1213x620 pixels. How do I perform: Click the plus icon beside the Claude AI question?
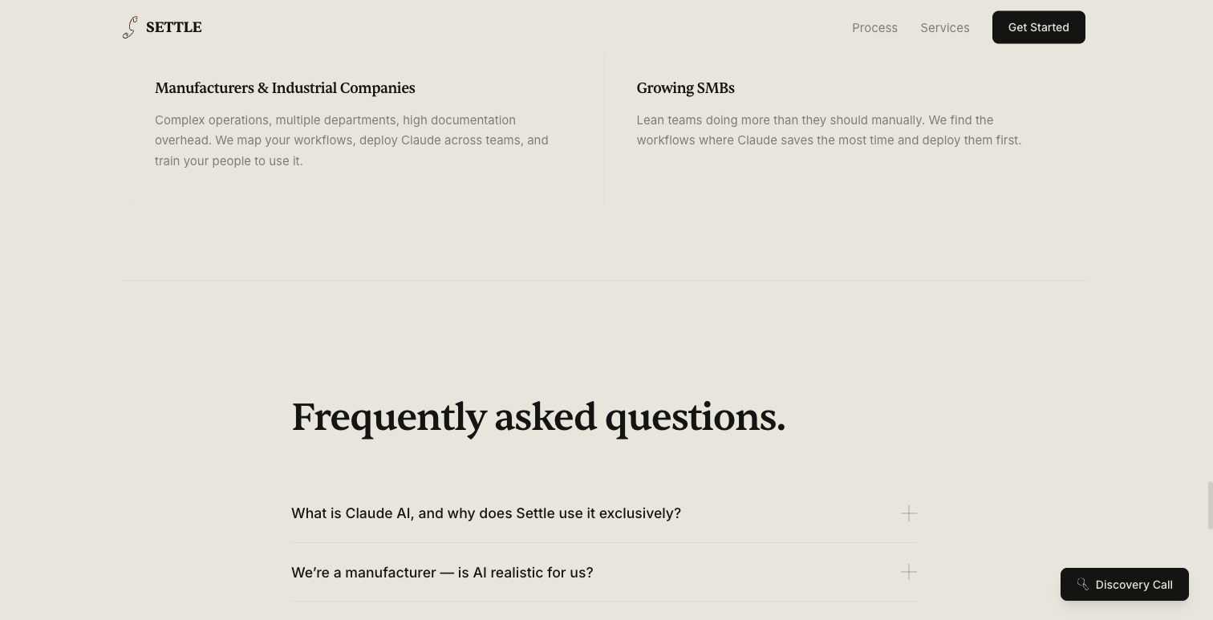[908, 513]
